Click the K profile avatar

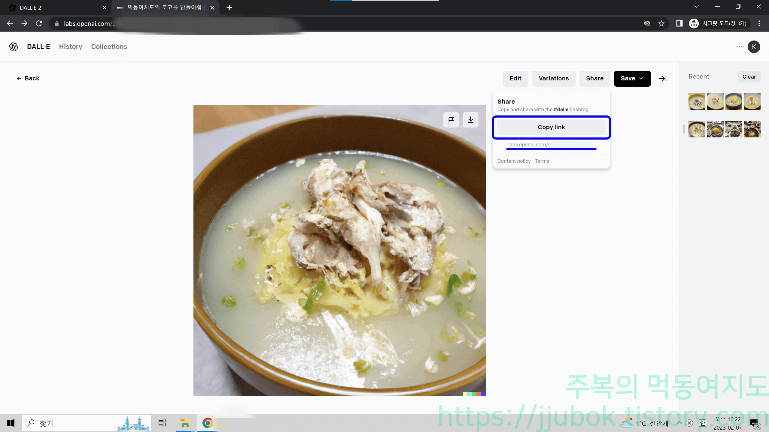754,47
